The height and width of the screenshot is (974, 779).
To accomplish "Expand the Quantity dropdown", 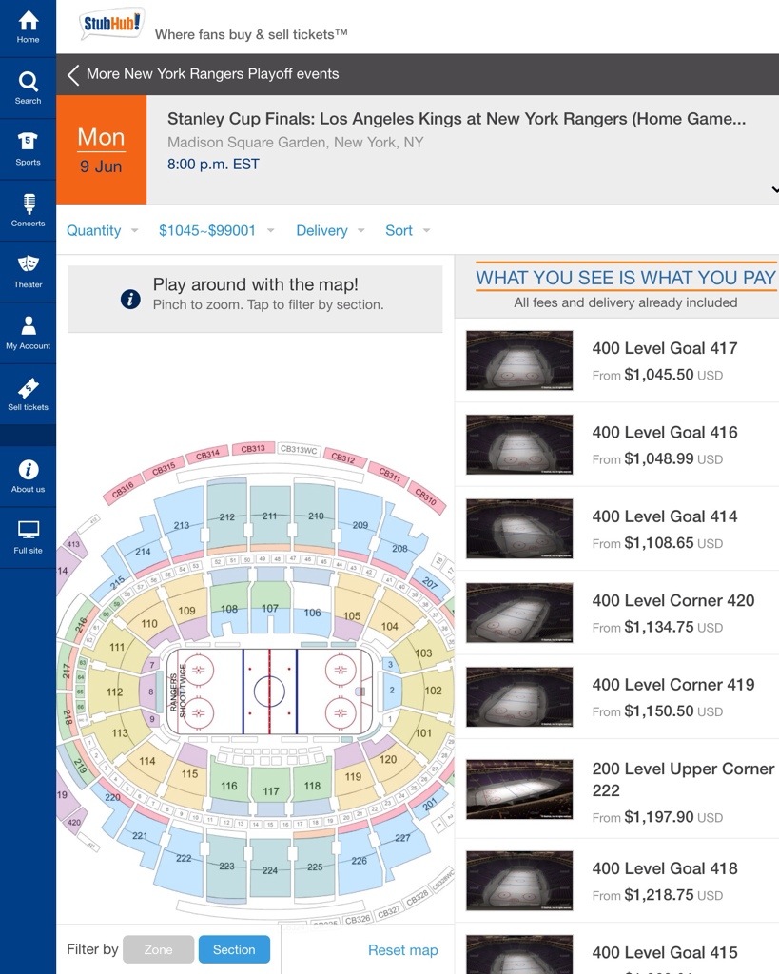I will coord(102,230).
